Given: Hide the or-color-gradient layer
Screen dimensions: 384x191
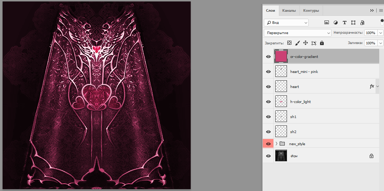Looking at the screenshot, I should [x=268, y=57].
